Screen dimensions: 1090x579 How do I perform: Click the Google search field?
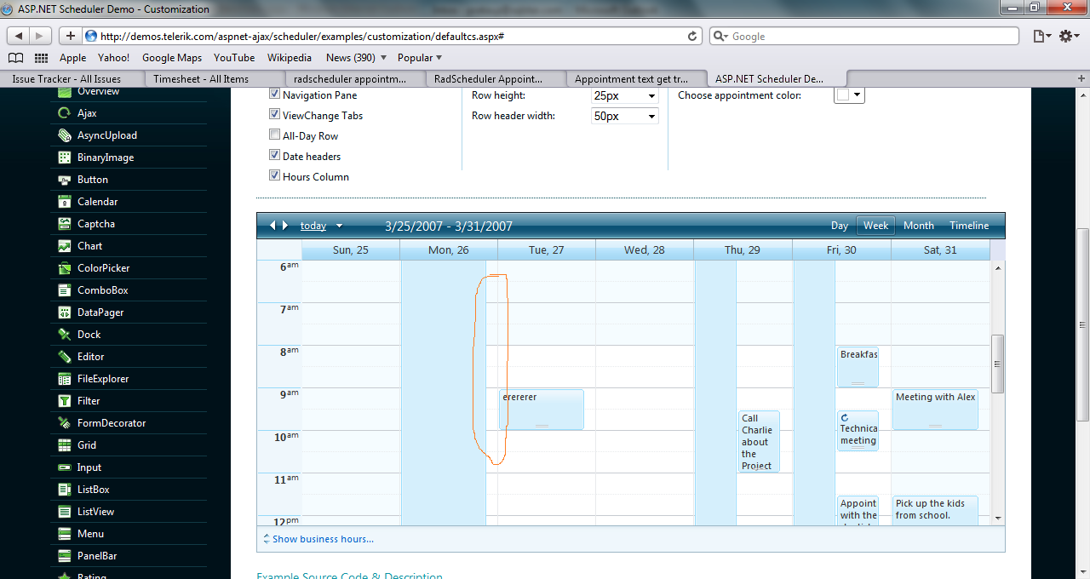pyautogui.click(x=864, y=37)
